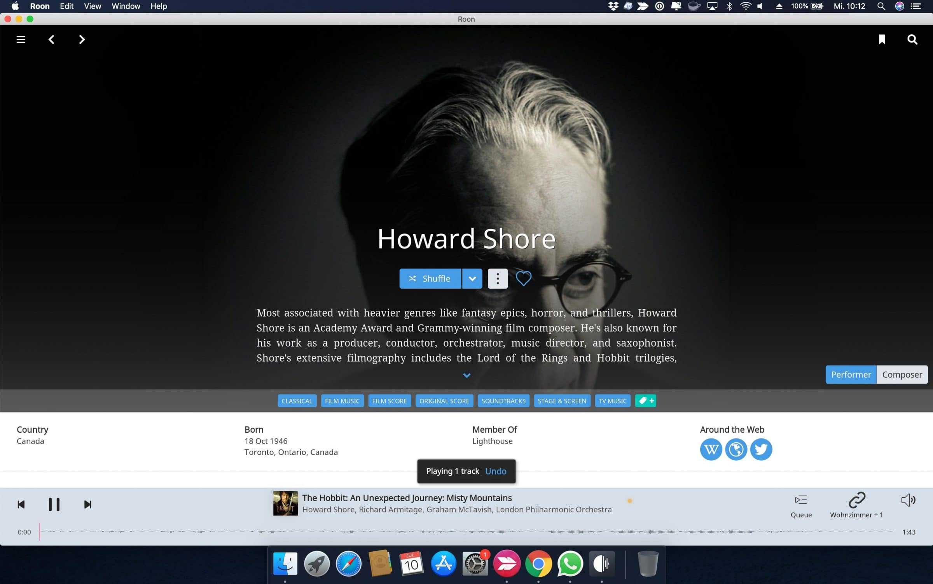
Task: Open The Hobbit album cover thumbnail
Action: (285, 503)
